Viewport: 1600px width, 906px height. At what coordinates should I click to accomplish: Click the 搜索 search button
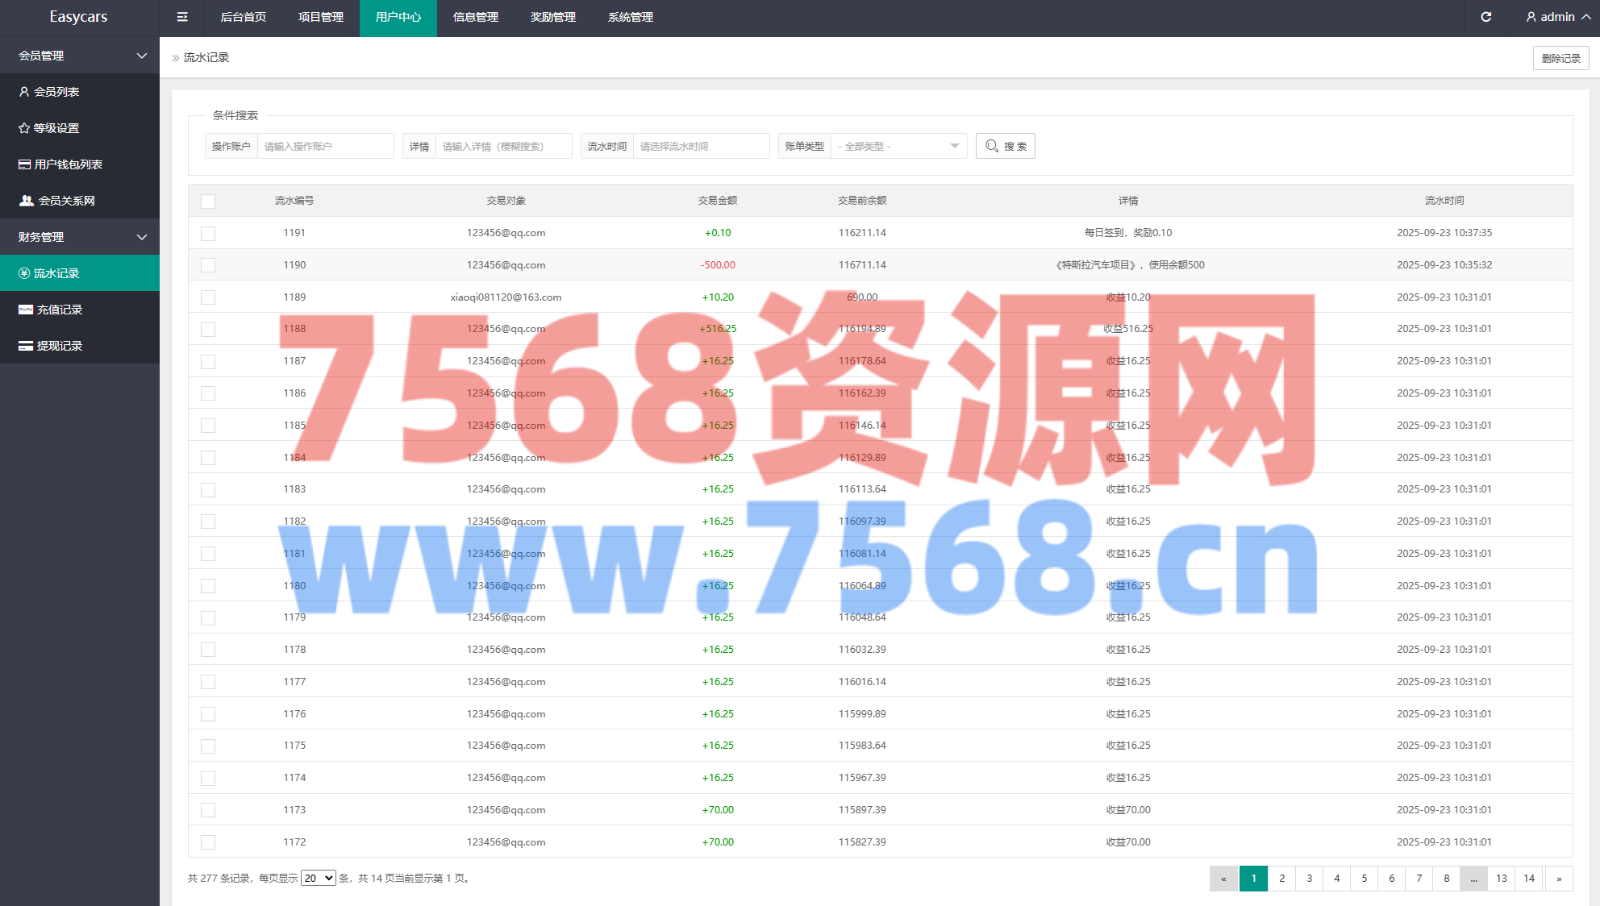1005,146
